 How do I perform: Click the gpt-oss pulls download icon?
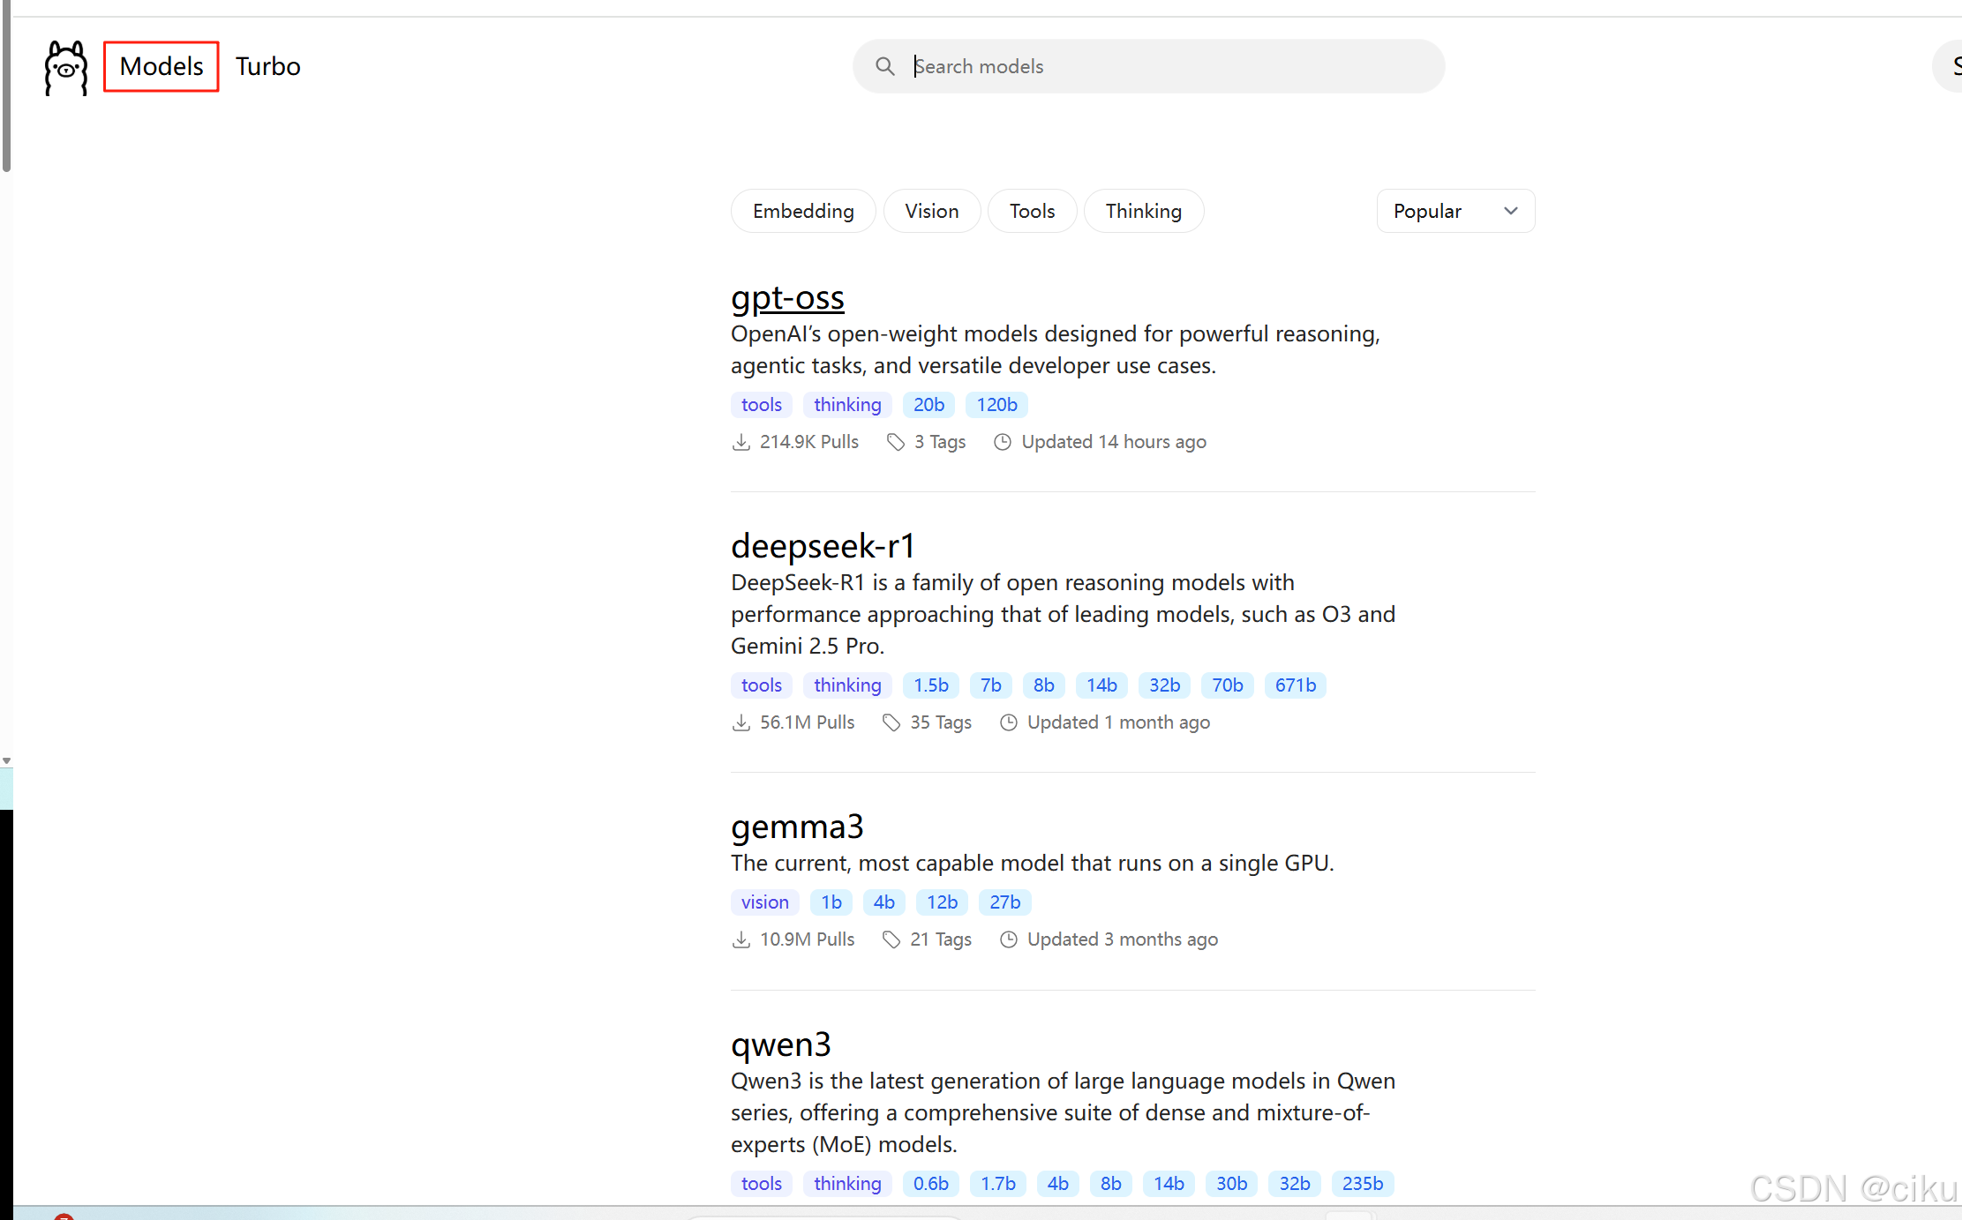click(x=741, y=442)
